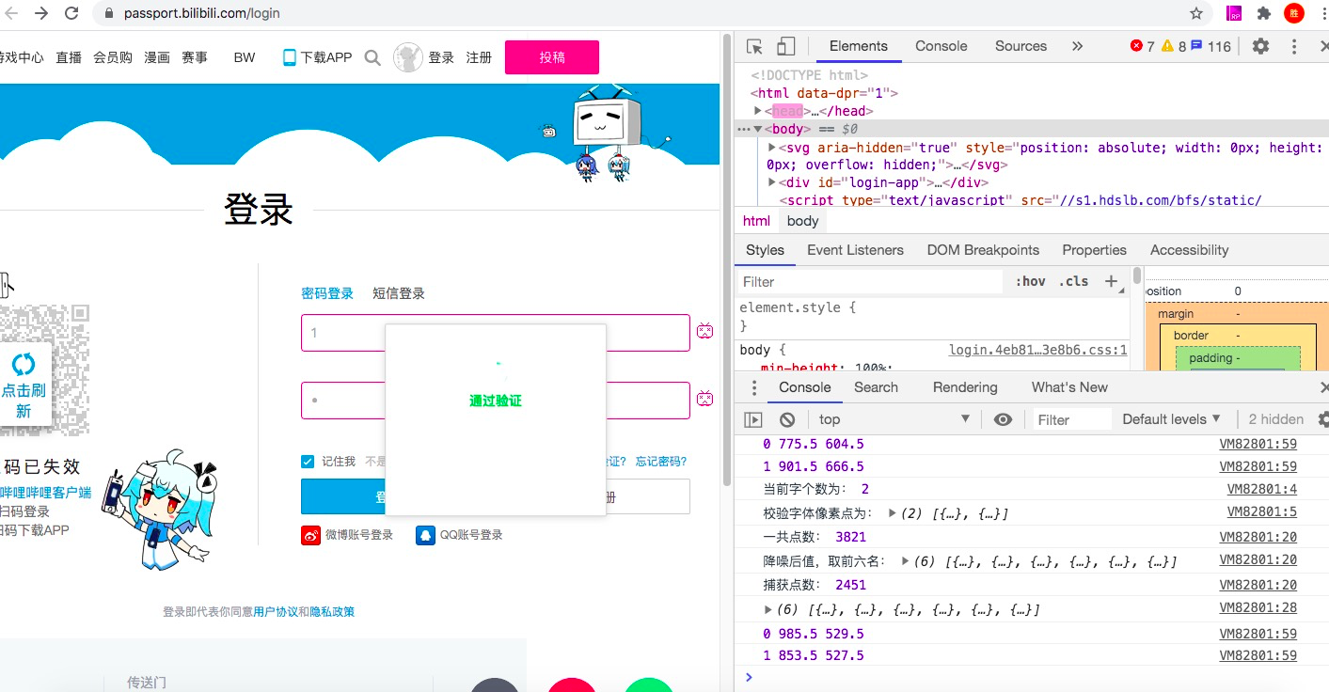This screenshot has height=692, width=1329.
Task: Toggle the device toolbar icon
Action: tap(785, 46)
